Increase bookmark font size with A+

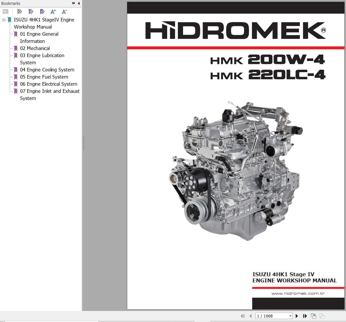click(53, 12)
